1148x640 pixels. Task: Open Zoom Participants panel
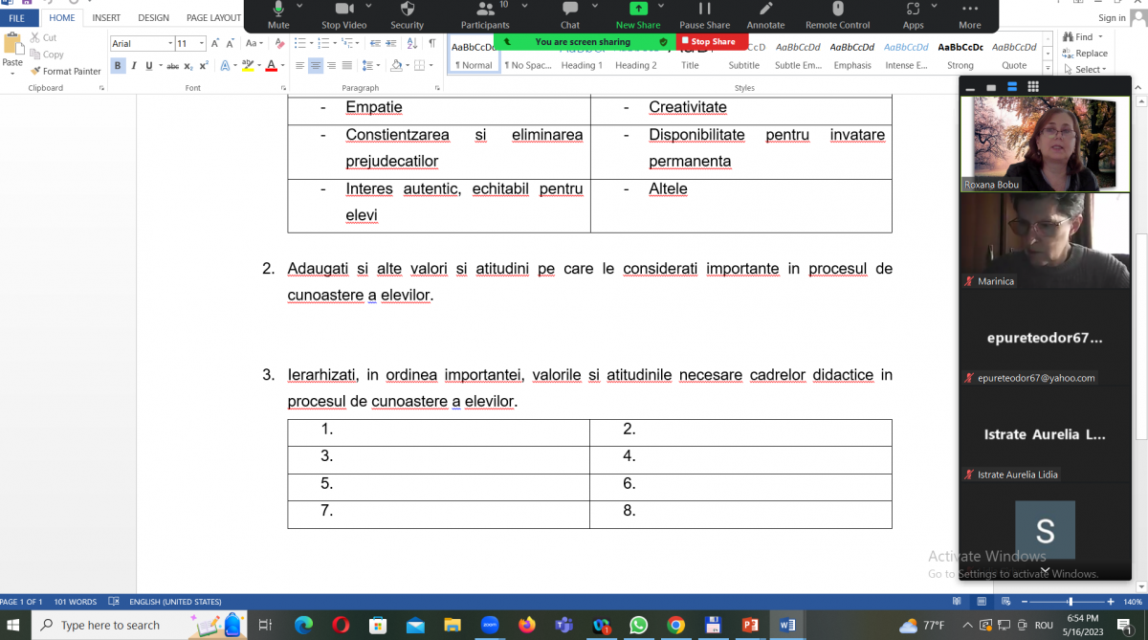(x=485, y=14)
